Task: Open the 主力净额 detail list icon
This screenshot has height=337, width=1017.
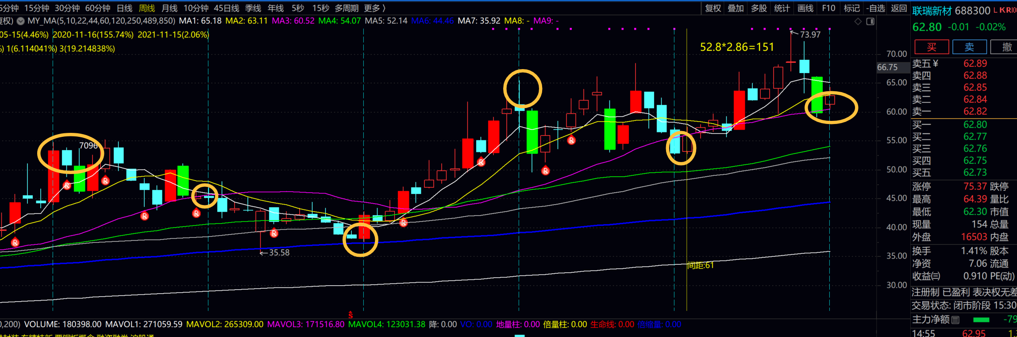Action: coord(955,320)
